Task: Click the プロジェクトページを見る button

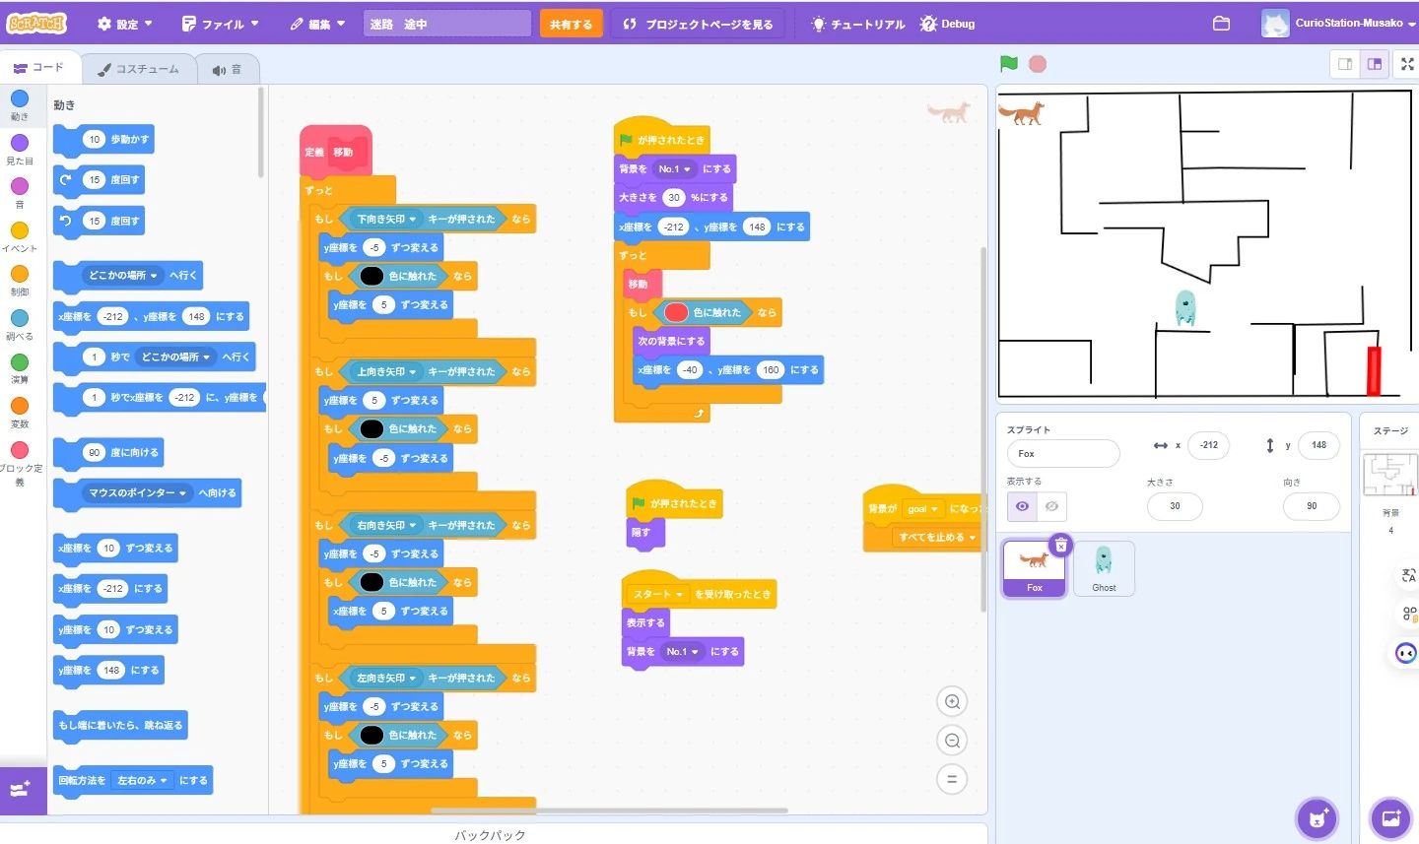Action: tap(698, 24)
